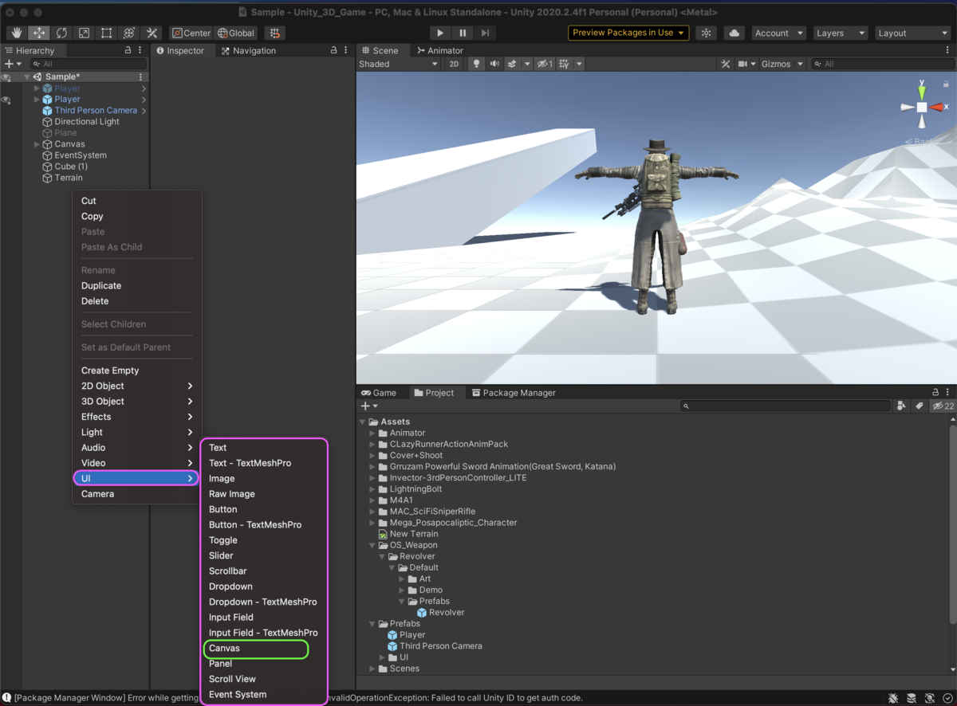Click the Project panel plus create button
Image resolution: width=957 pixels, height=706 pixels.
point(369,406)
